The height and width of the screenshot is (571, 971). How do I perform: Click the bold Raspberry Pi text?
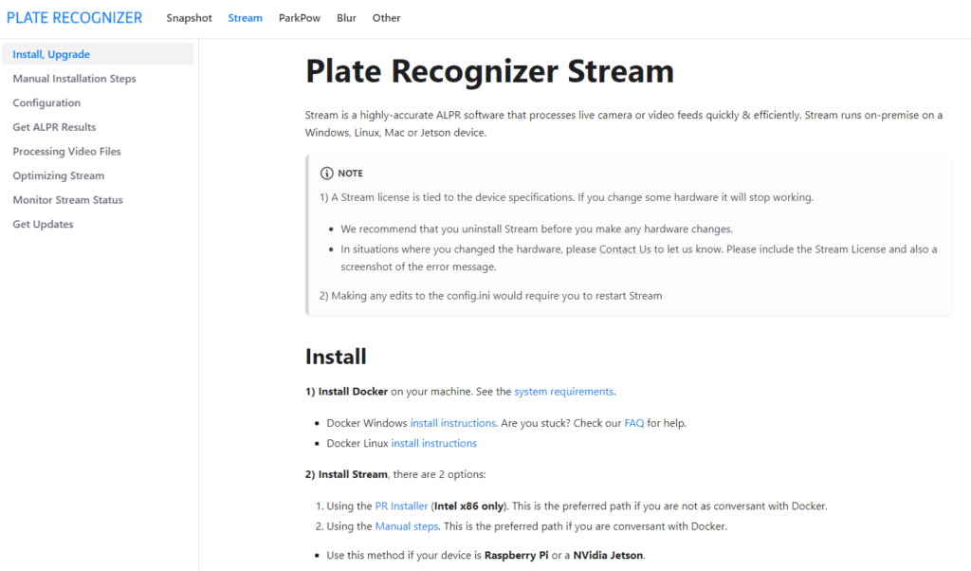tap(517, 555)
